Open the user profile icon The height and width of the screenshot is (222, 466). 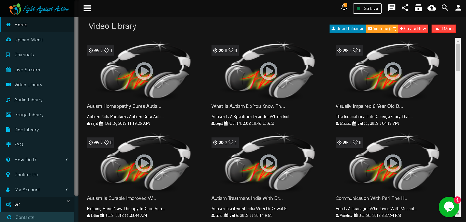[x=458, y=8]
